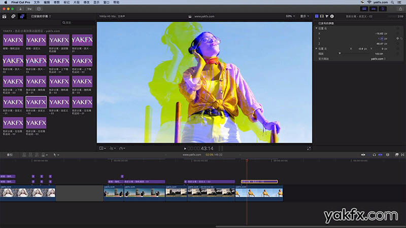Click the overwrite clip icon with arrow
This screenshot has width=406, height=228.
(x=44, y=155)
